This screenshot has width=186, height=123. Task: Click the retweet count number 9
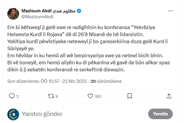[57, 96]
